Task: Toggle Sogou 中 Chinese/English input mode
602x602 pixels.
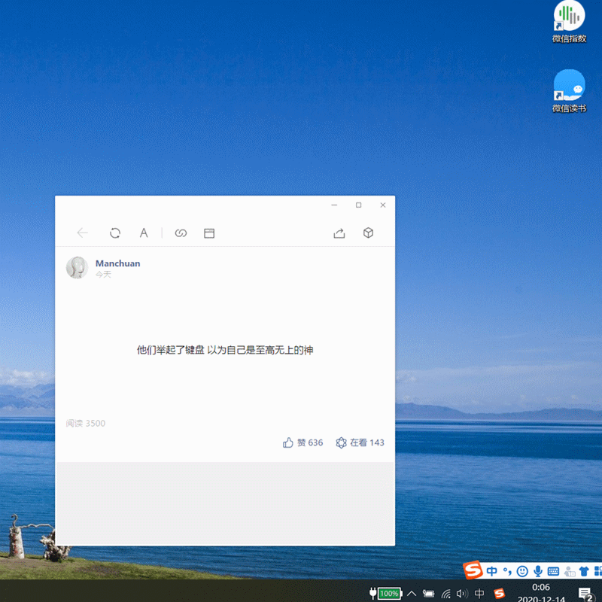Action: point(492,571)
